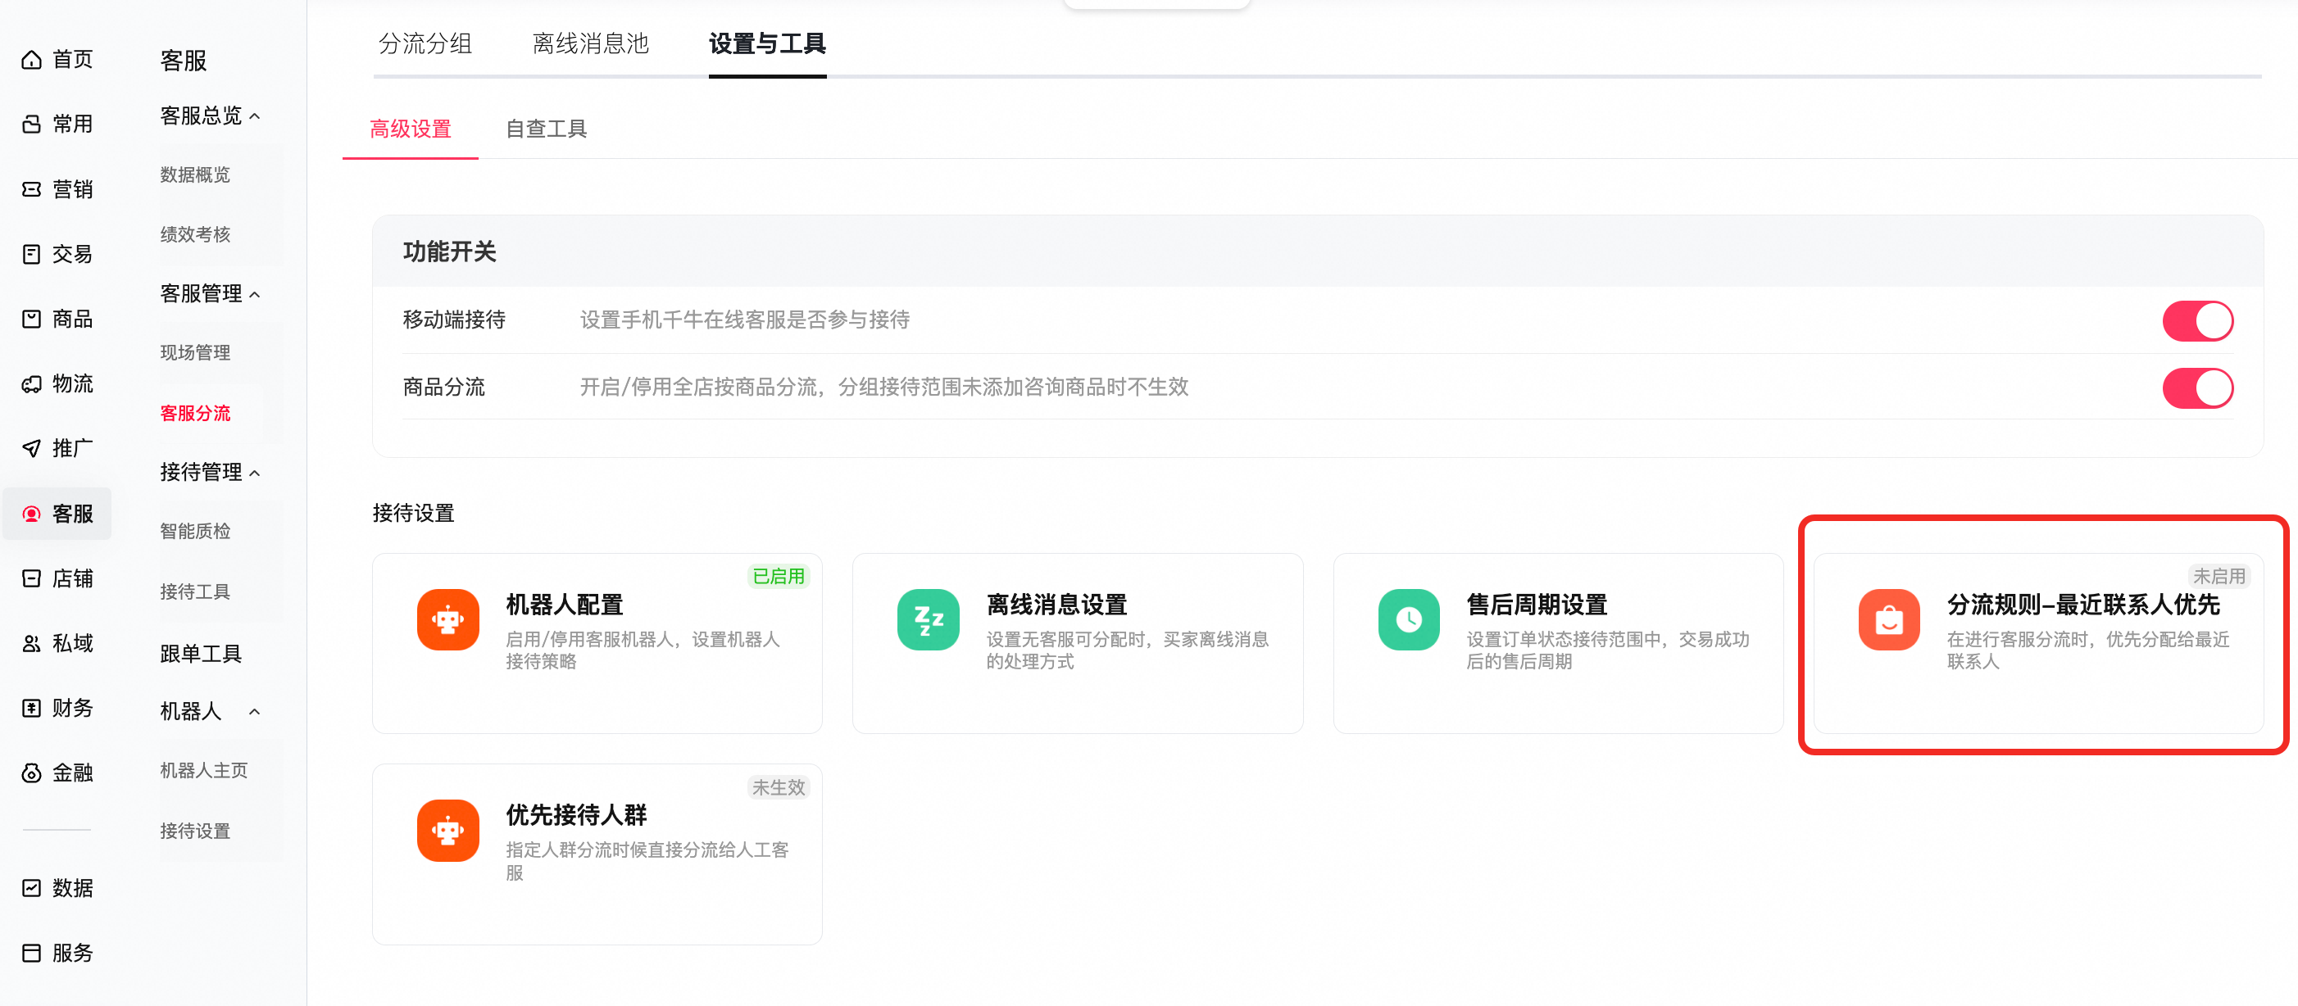
Task: Collapse the 客服总览 section chevron
Action: 255,116
